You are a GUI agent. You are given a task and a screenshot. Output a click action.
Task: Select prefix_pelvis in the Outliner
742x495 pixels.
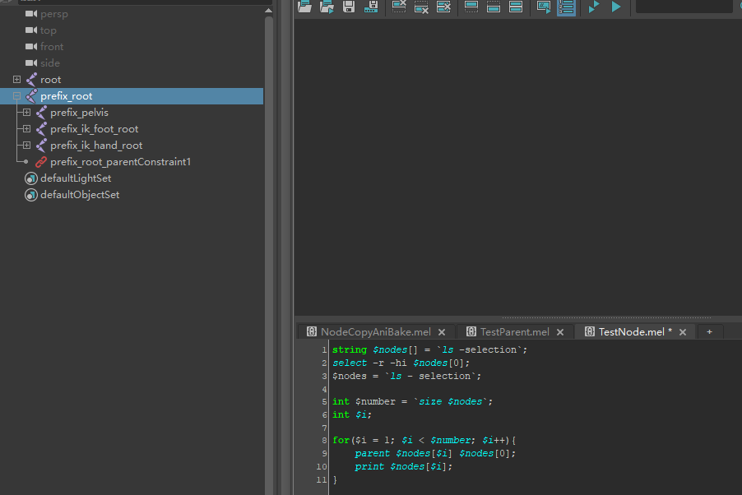(x=80, y=113)
